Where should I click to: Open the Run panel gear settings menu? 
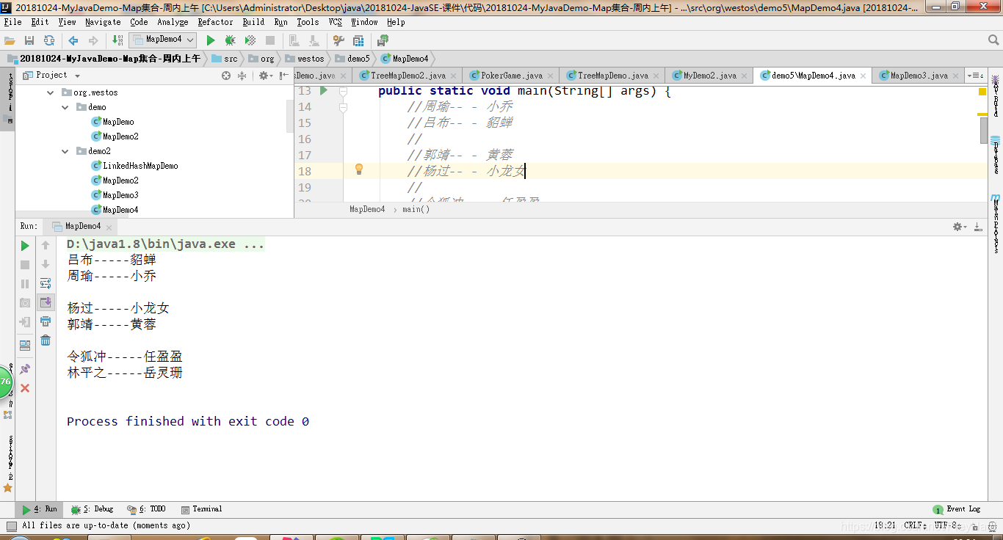click(x=959, y=227)
